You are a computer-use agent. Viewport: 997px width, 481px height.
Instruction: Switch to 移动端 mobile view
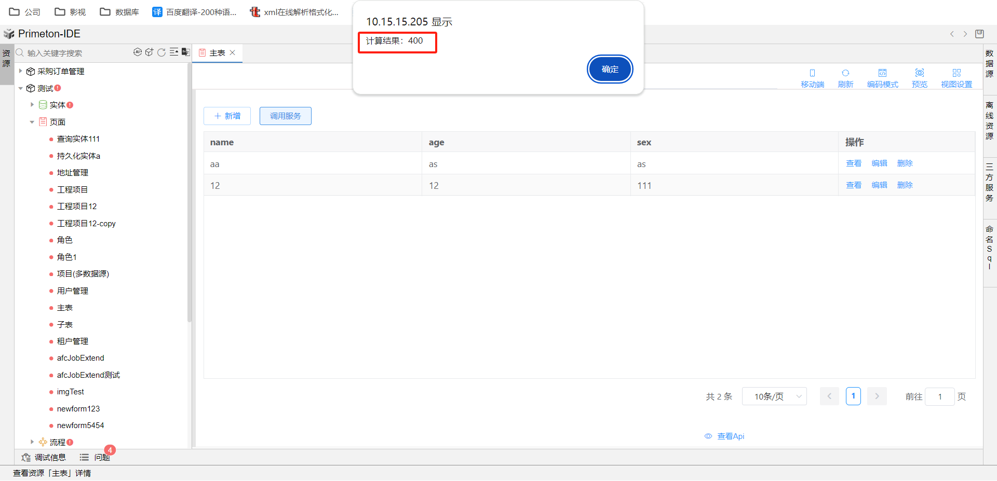(812, 78)
